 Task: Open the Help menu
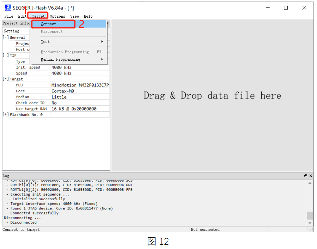[x=88, y=16]
